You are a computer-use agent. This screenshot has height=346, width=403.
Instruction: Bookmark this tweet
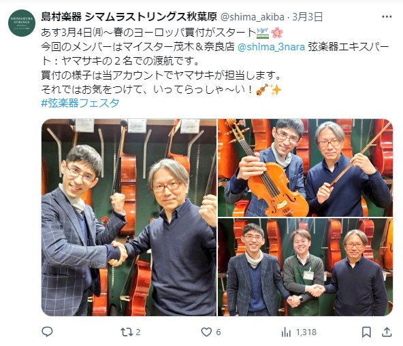coord(366,332)
